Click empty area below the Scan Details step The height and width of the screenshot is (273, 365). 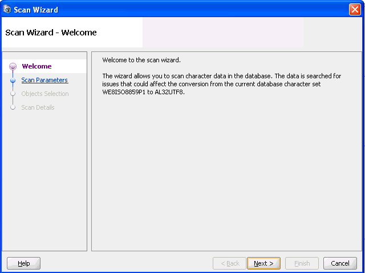point(45,183)
